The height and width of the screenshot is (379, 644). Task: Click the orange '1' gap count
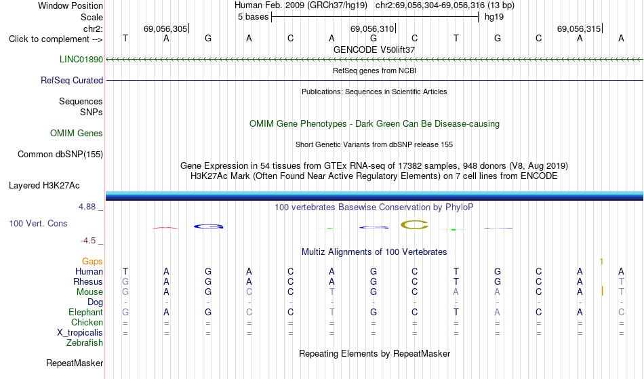pyautogui.click(x=601, y=261)
